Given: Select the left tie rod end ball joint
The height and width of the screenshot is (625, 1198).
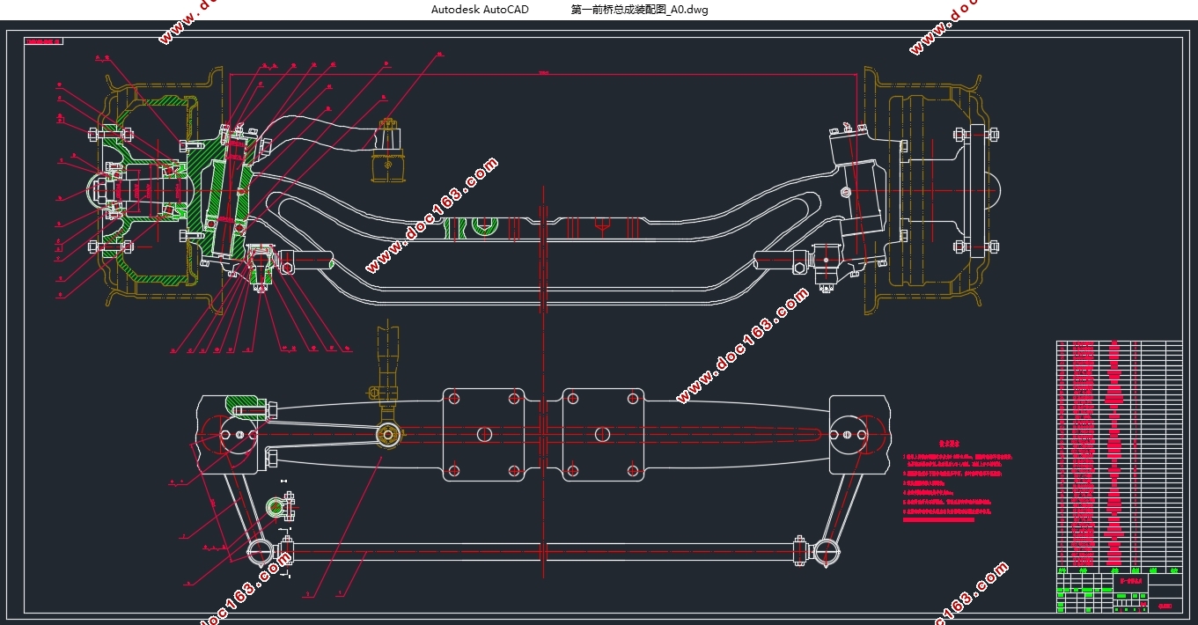Looking at the screenshot, I should coord(260,551).
